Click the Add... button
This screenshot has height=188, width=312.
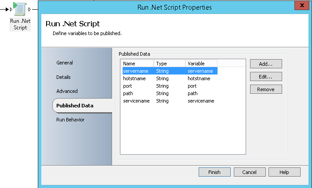tap(266, 64)
